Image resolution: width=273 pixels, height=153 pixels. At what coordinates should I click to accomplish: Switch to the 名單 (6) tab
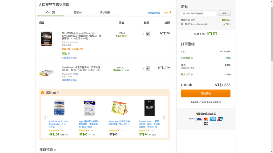click(x=78, y=12)
